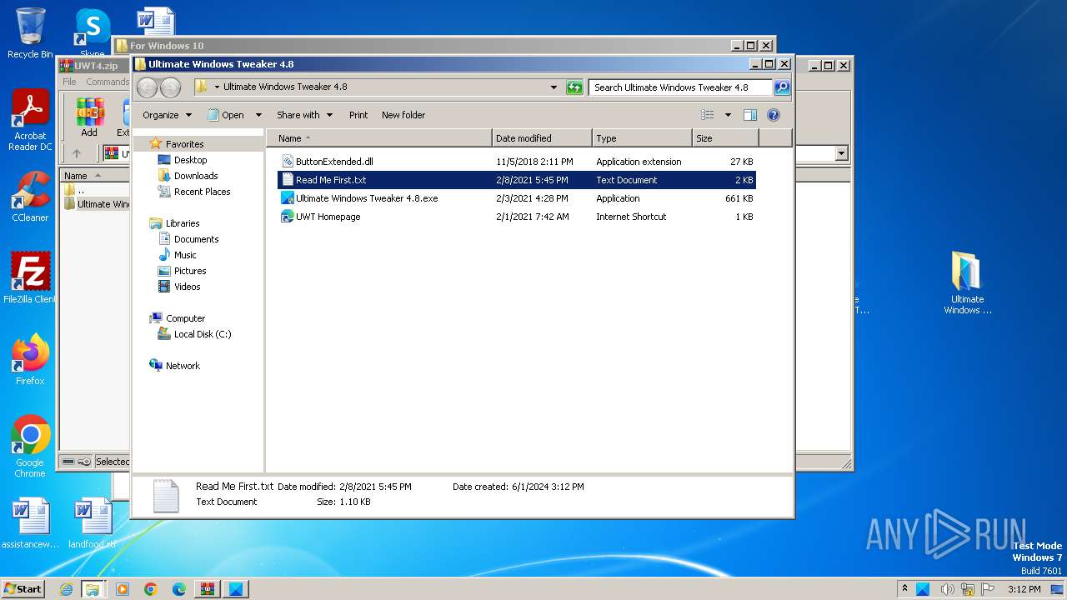Open Internet Explorer from the taskbar
This screenshot has height=600, width=1067.
click(x=66, y=589)
